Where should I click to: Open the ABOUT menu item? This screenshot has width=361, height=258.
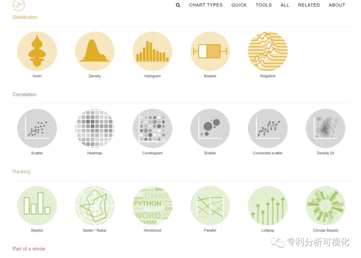[x=337, y=5]
